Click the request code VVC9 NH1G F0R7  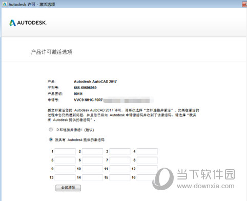(88, 100)
